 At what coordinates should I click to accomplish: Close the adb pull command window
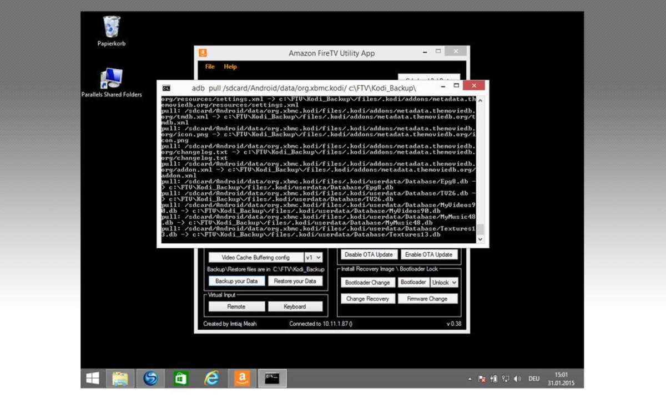(x=474, y=86)
